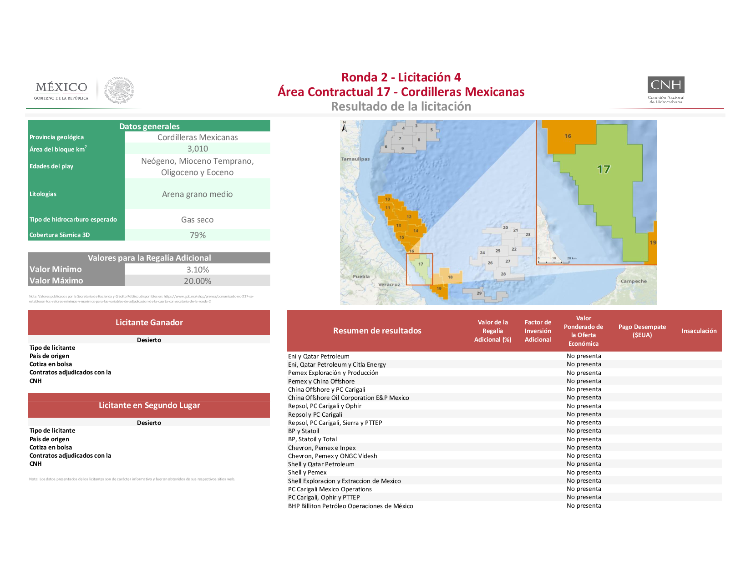751x580 pixels.
Task: Click the 'Eni y Qatar Petroleum' row
Action: point(504,356)
